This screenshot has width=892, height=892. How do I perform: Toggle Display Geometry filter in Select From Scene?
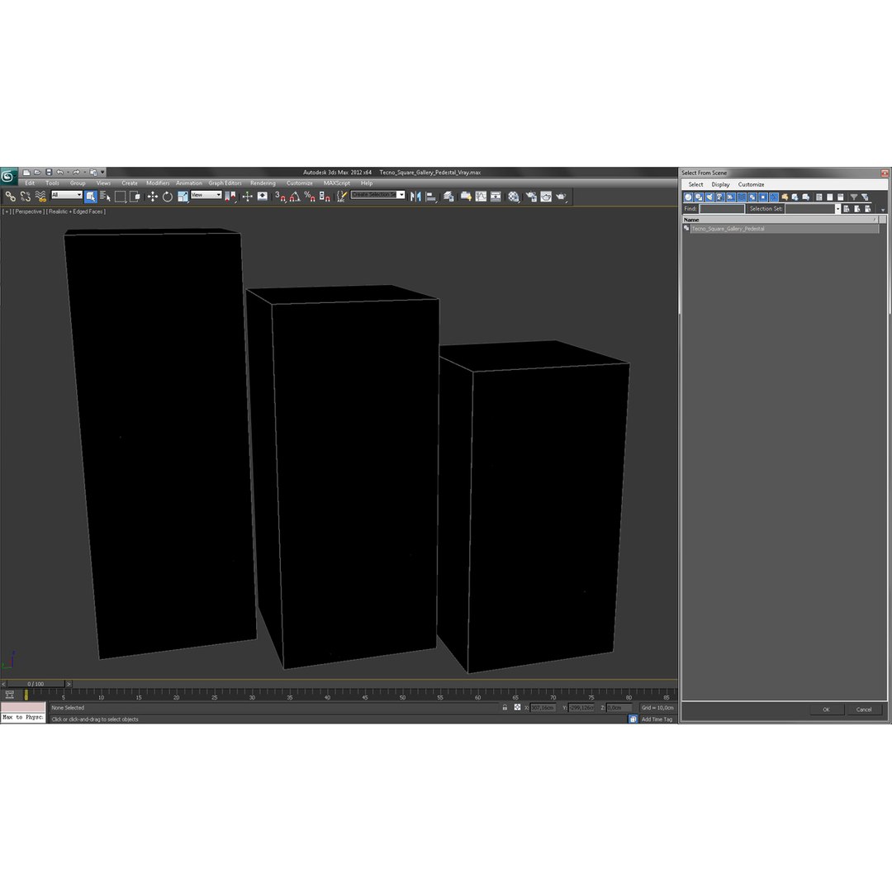[688, 197]
